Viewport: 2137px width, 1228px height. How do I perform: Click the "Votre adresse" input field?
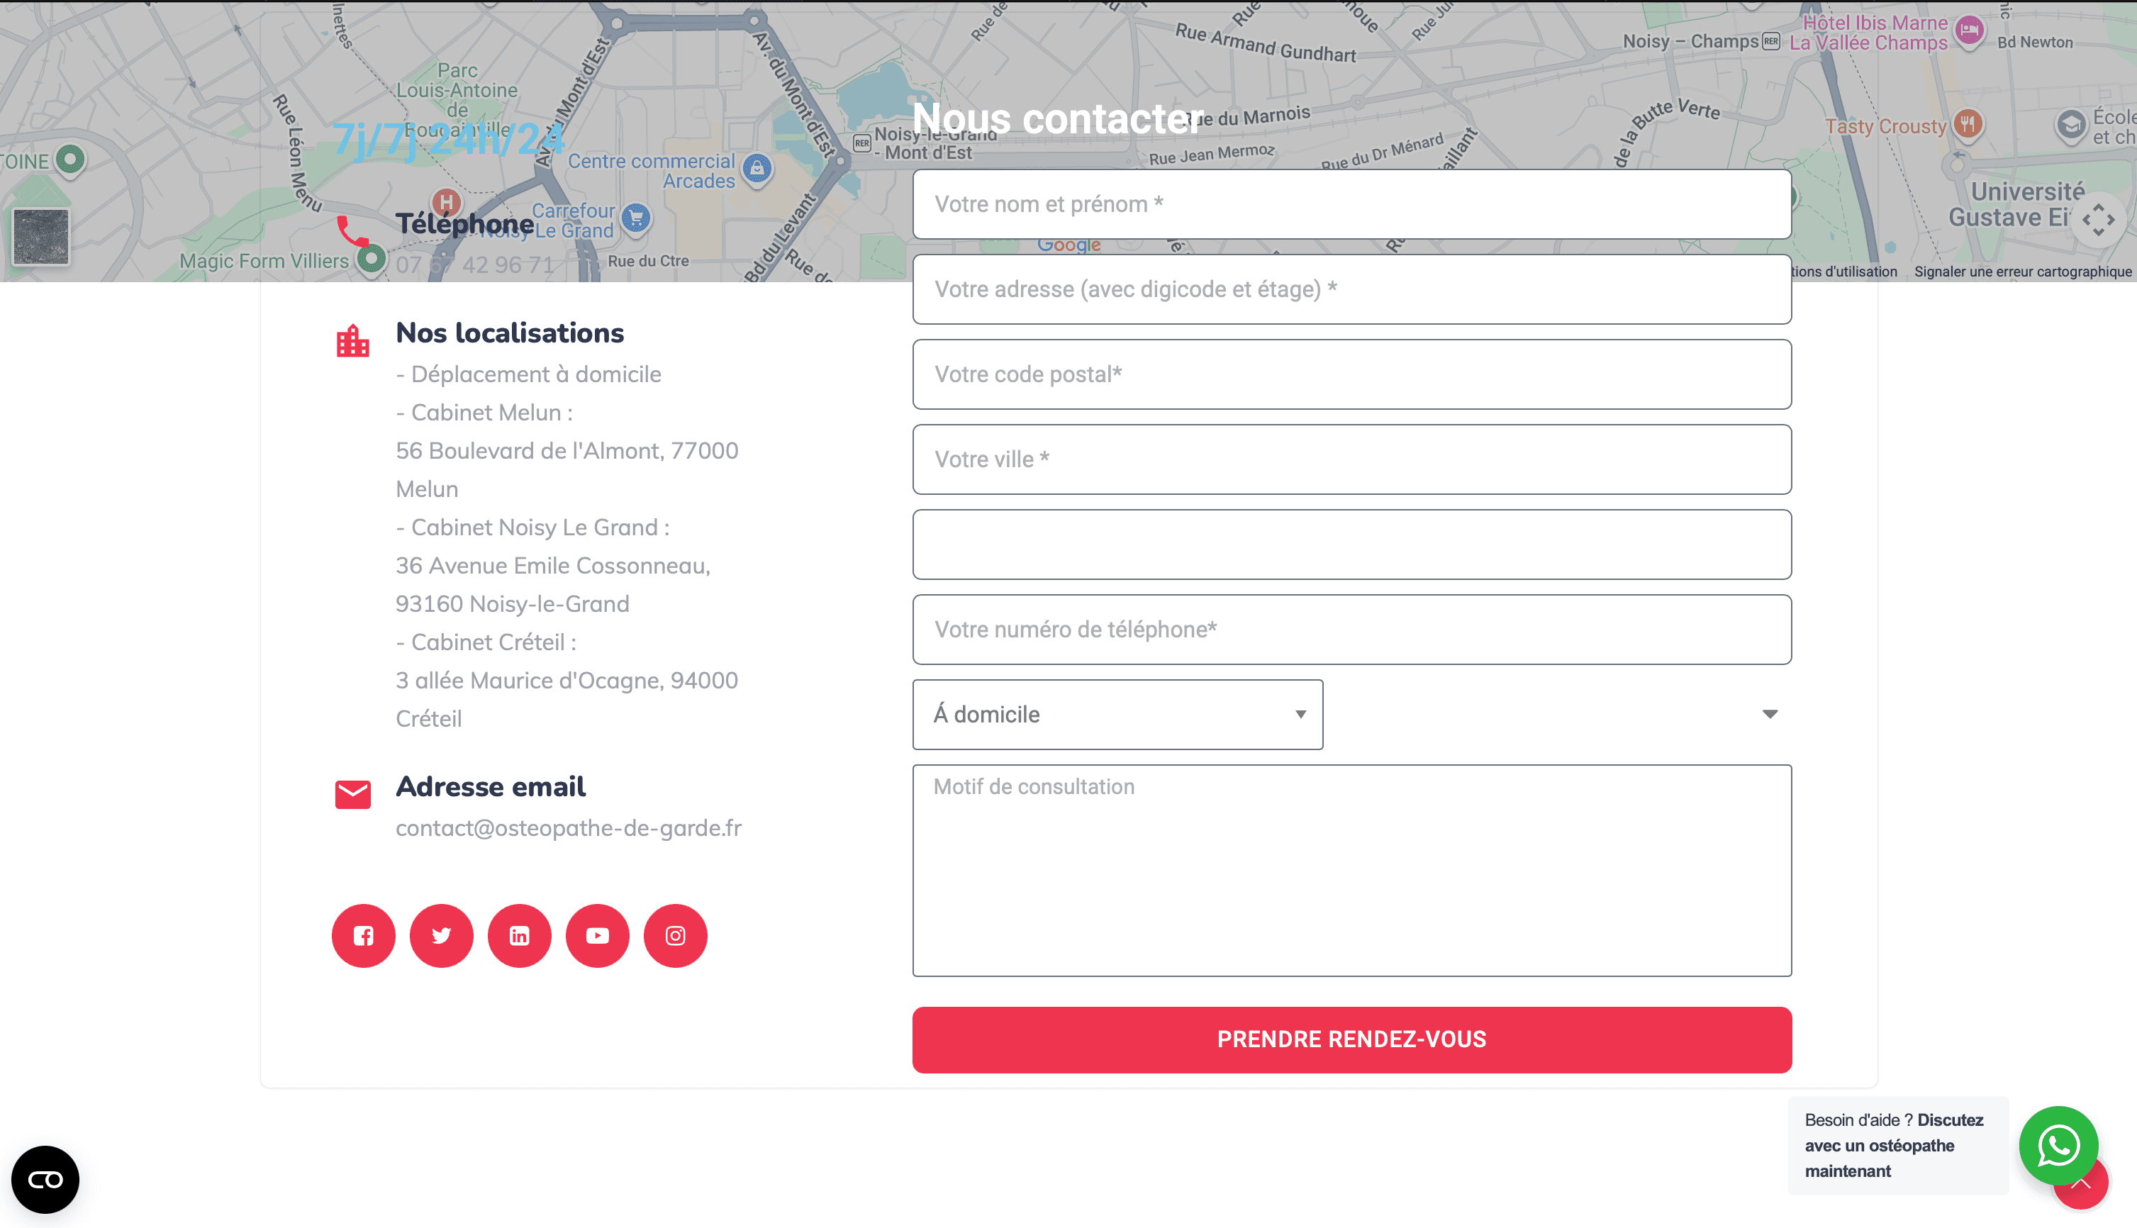point(1351,289)
